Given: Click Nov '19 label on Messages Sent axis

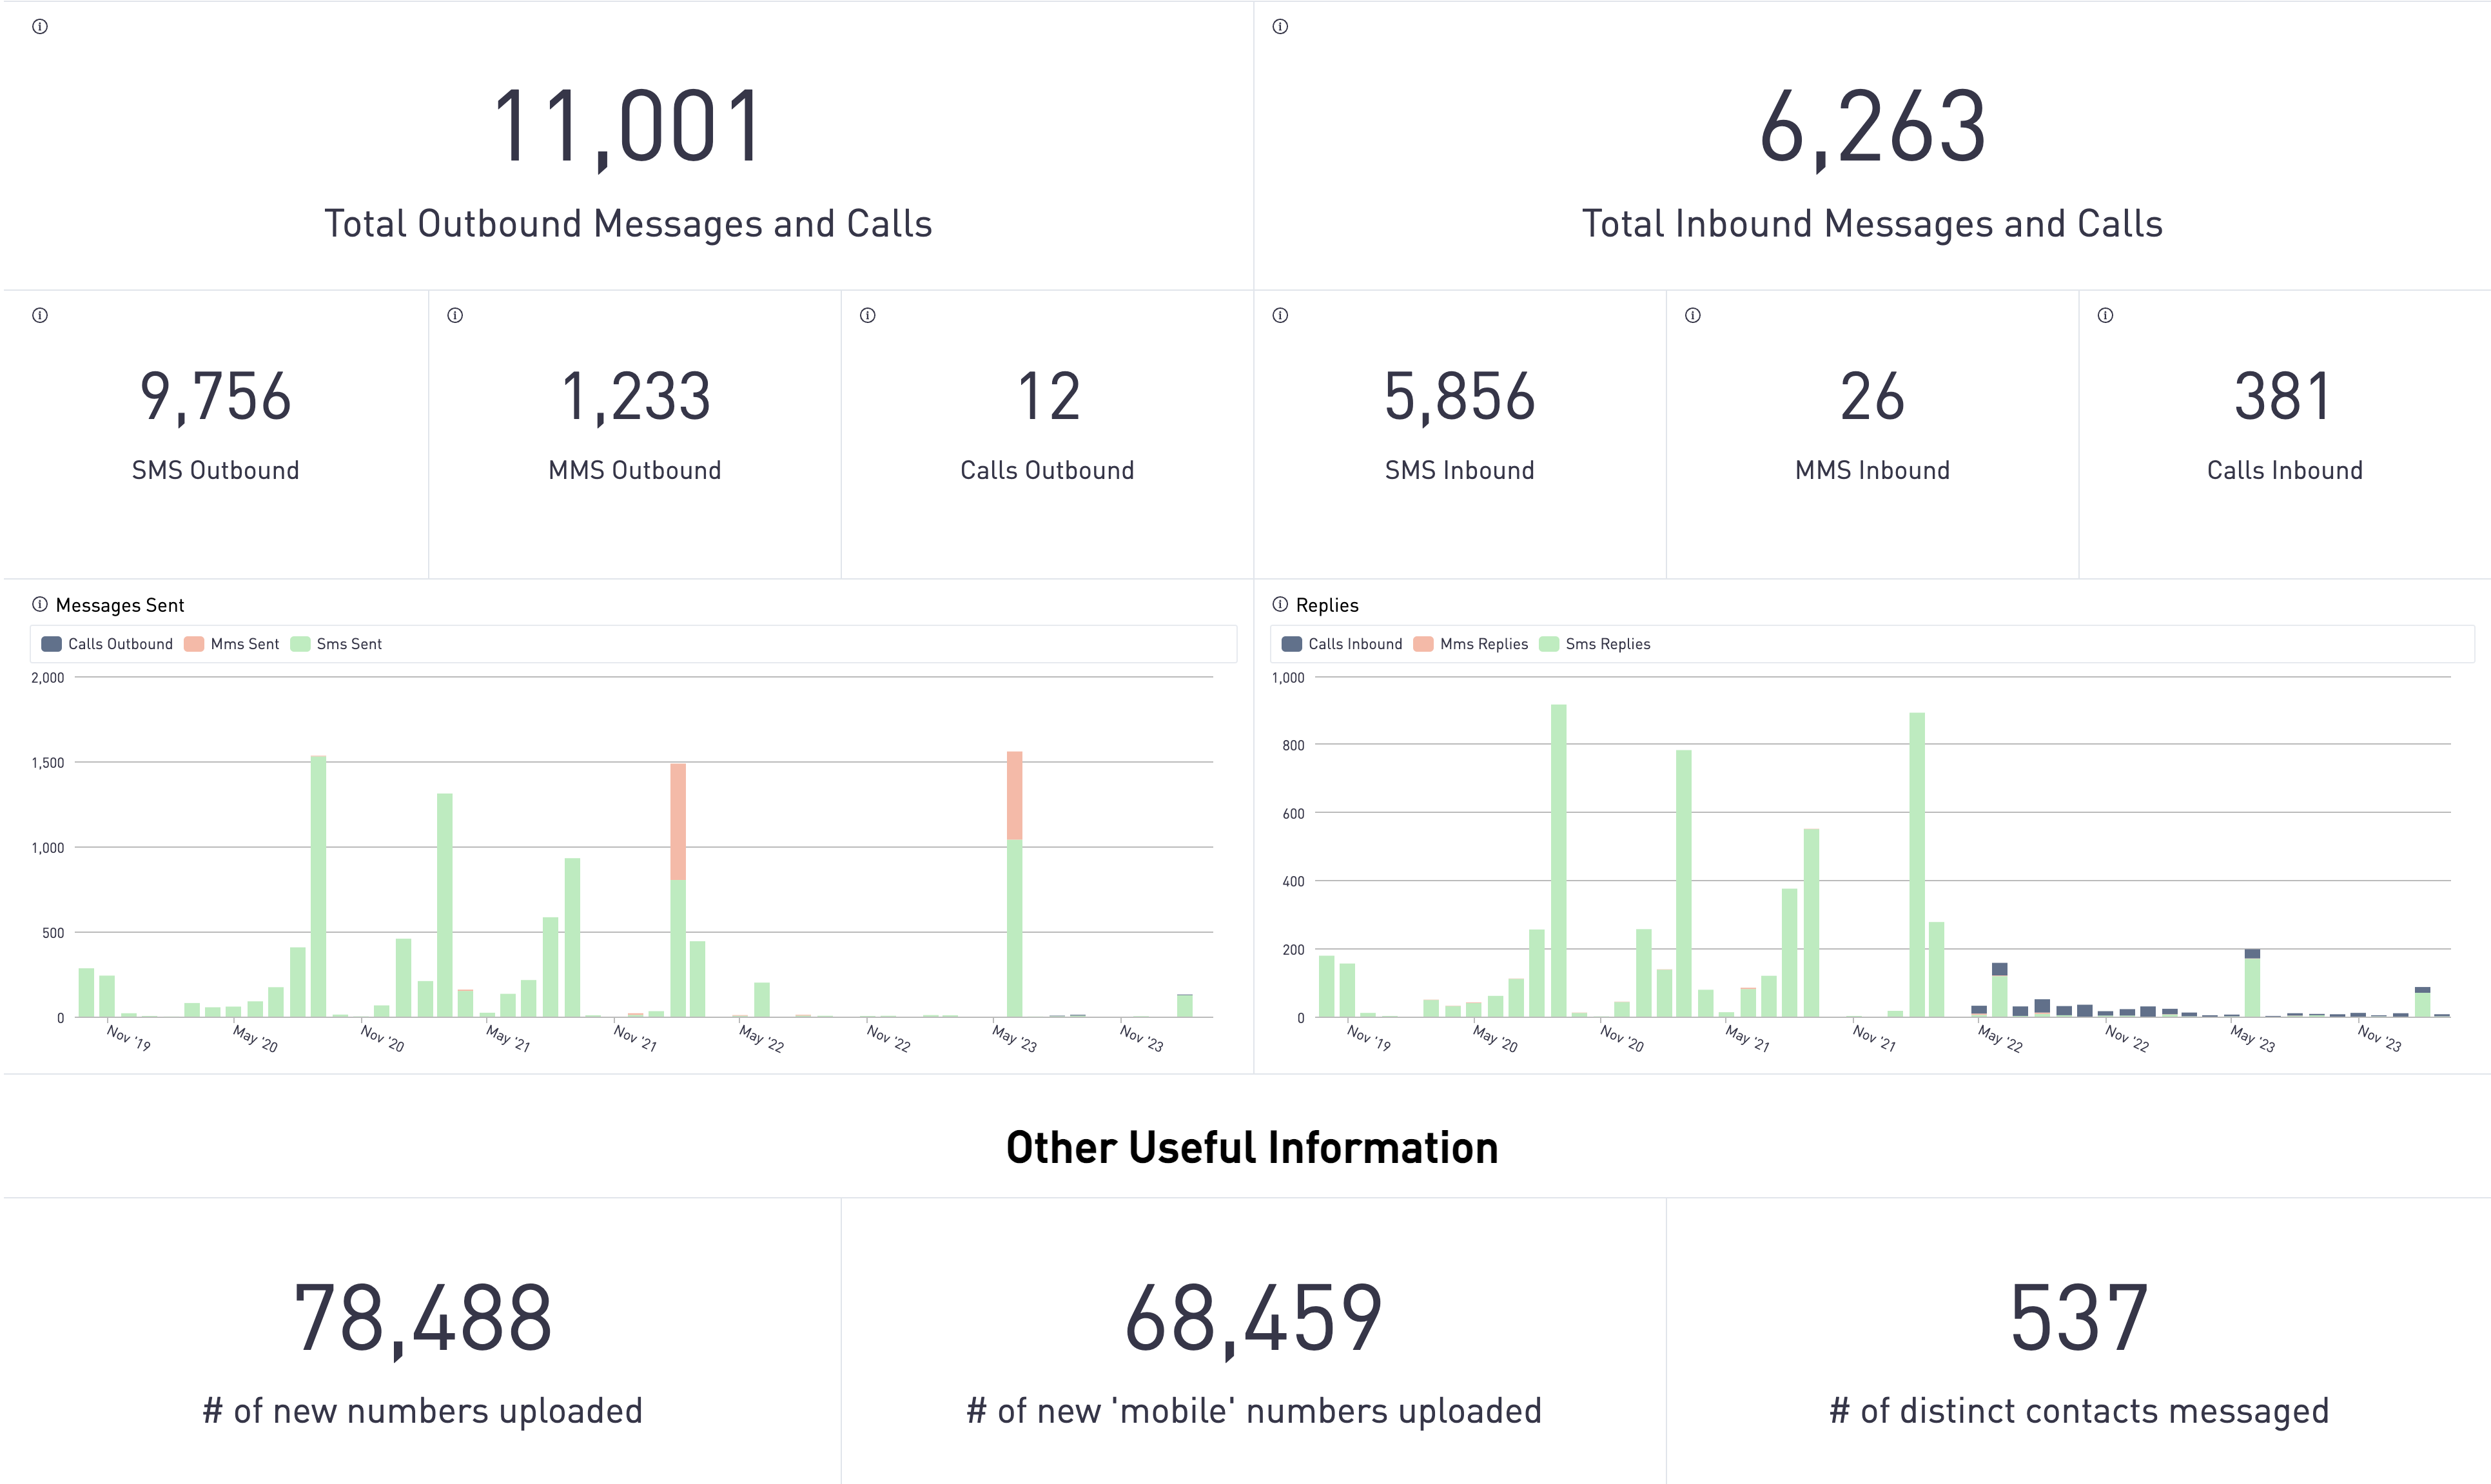Looking at the screenshot, I should tap(129, 1038).
